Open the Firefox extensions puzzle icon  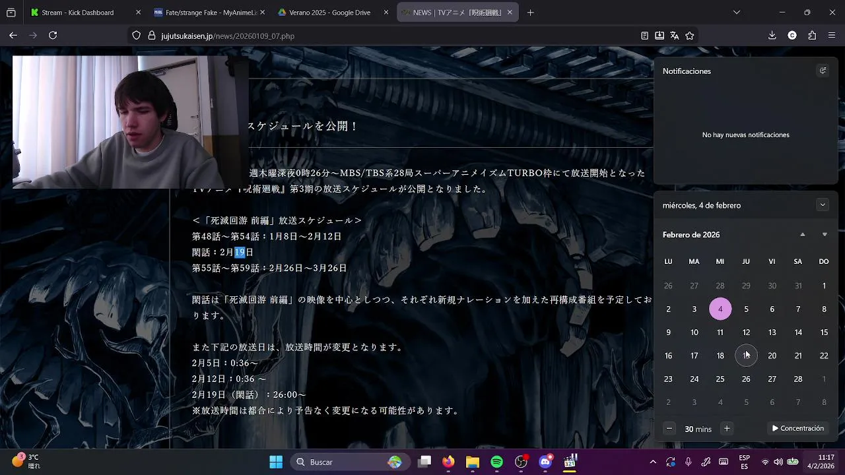812,36
